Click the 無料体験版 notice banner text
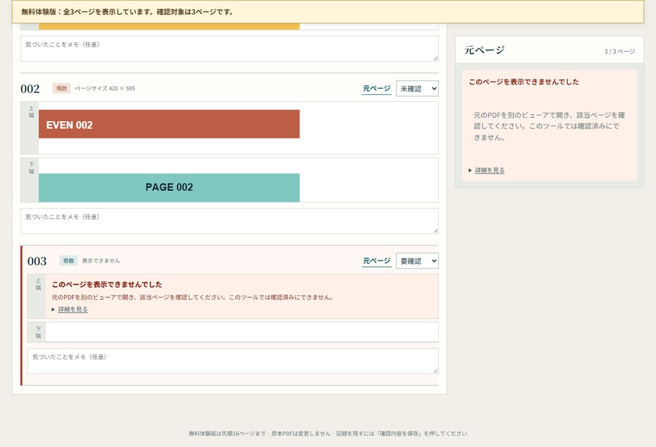The width and height of the screenshot is (656, 447). (x=127, y=12)
